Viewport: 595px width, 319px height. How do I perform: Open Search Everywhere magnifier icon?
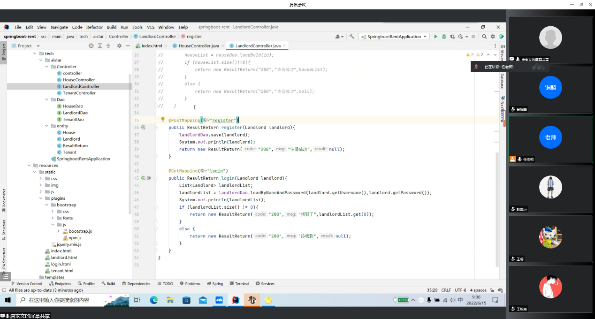[x=484, y=37]
